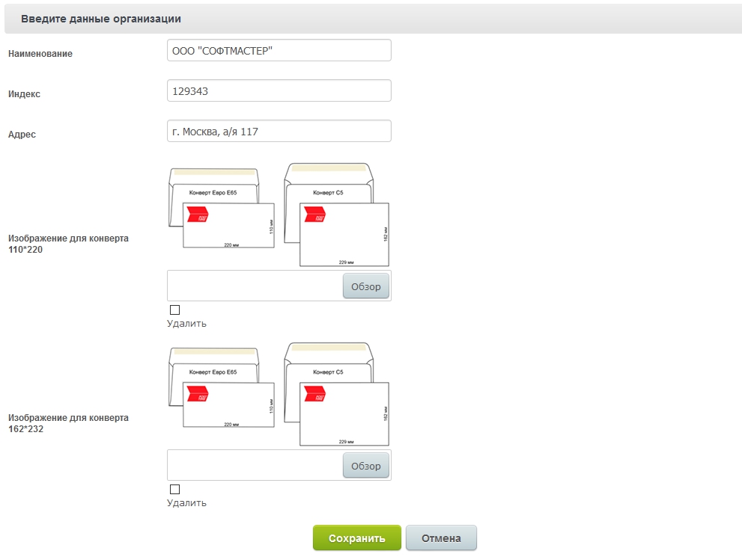Click the red logo on the second C5 envelope
This screenshot has height=557, width=742.
[314, 394]
